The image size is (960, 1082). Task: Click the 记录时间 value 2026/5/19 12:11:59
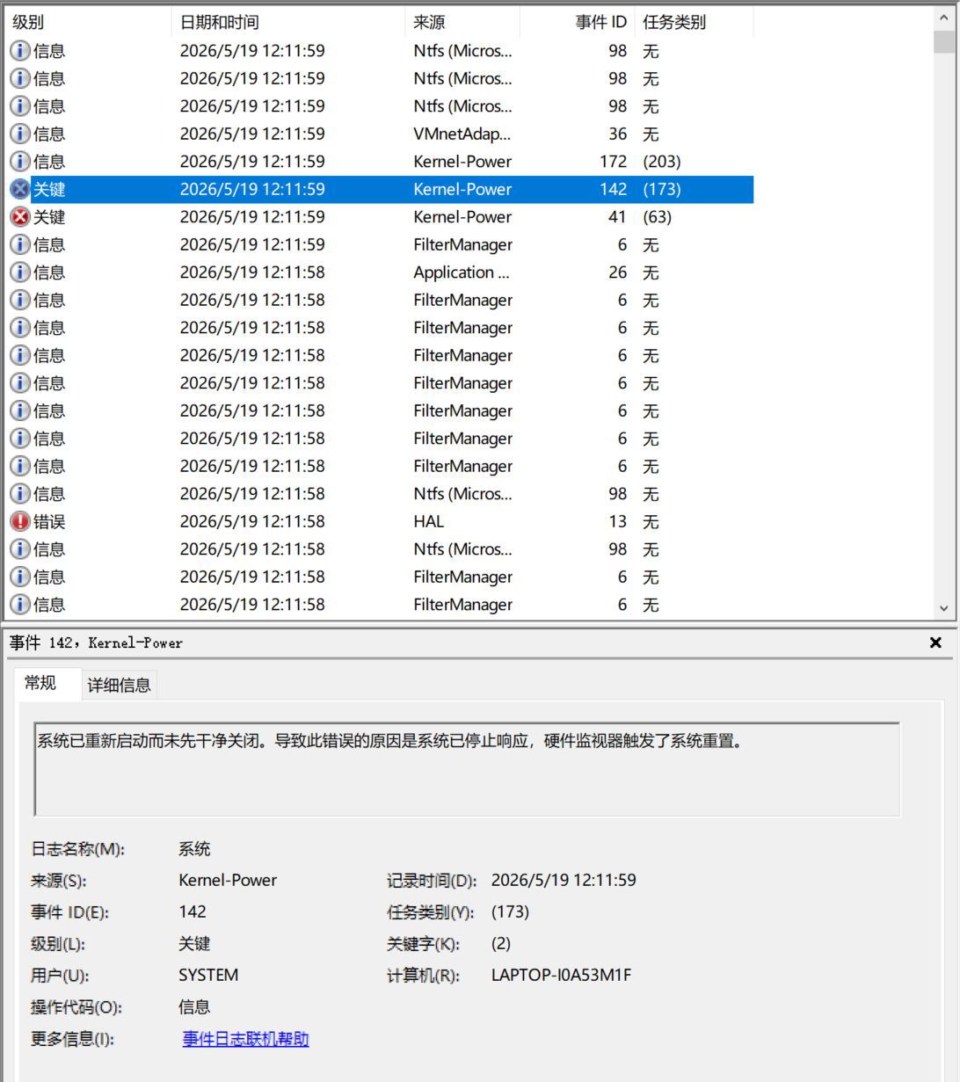pos(564,880)
